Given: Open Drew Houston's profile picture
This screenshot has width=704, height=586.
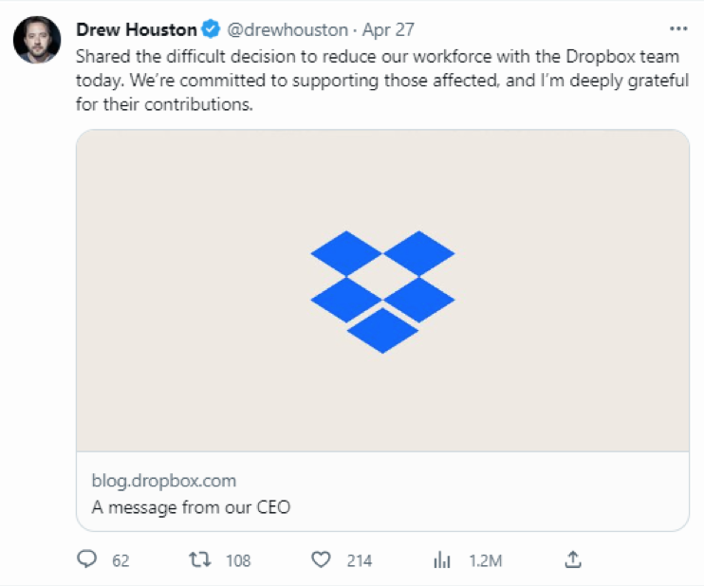Looking at the screenshot, I should pos(37,40).
